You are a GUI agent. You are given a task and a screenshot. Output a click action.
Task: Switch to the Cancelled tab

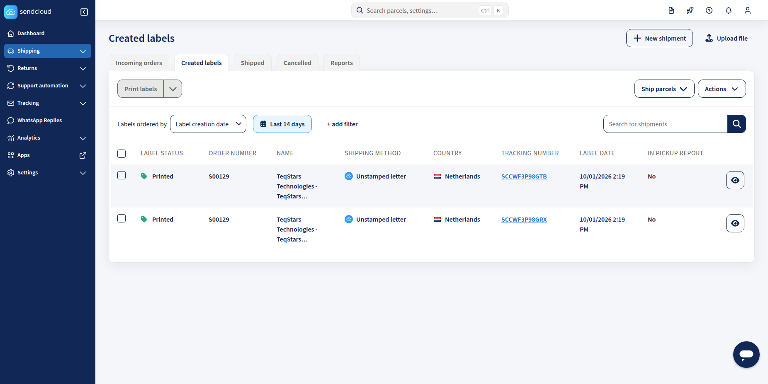pyautogui.click(x=297, y=63)
